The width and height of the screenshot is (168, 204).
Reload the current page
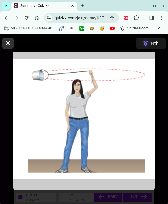(x=27, y=18)
